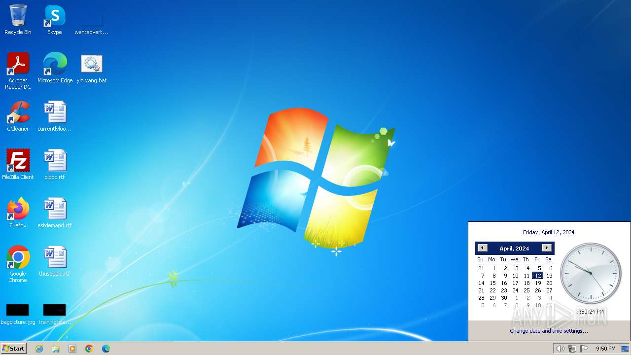The height and width of the screenshot is (355, 631).
Task: Open the Start menu
Action: 13,349
